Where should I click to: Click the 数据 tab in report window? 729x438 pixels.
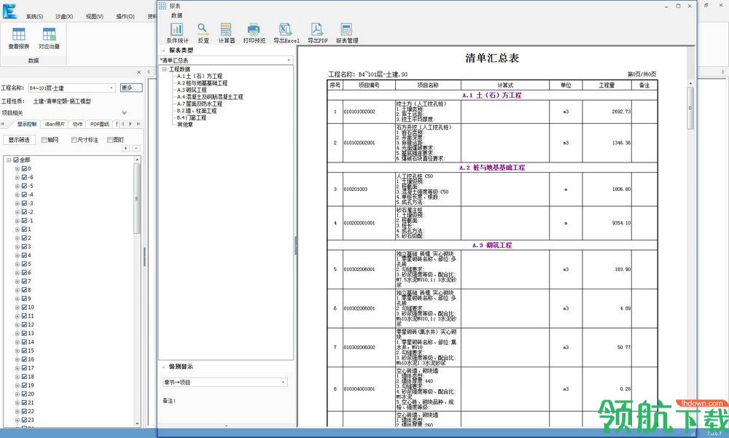point(176,15)
